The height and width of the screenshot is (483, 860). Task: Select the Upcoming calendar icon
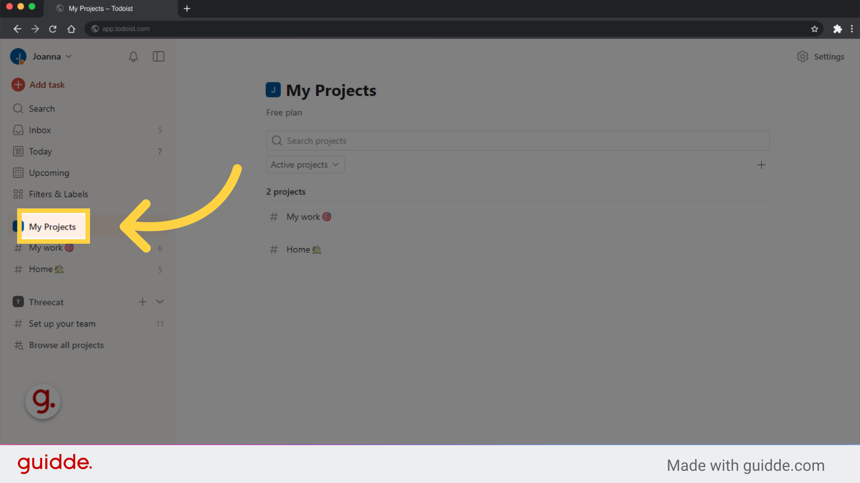click(18, 173)
